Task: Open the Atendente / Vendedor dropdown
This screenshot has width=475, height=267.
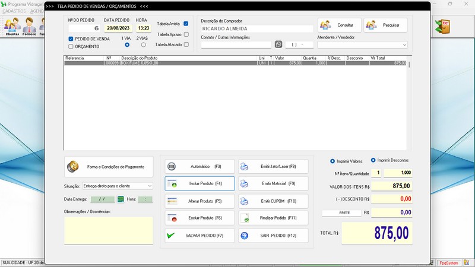Action: (x=362, y=45)
